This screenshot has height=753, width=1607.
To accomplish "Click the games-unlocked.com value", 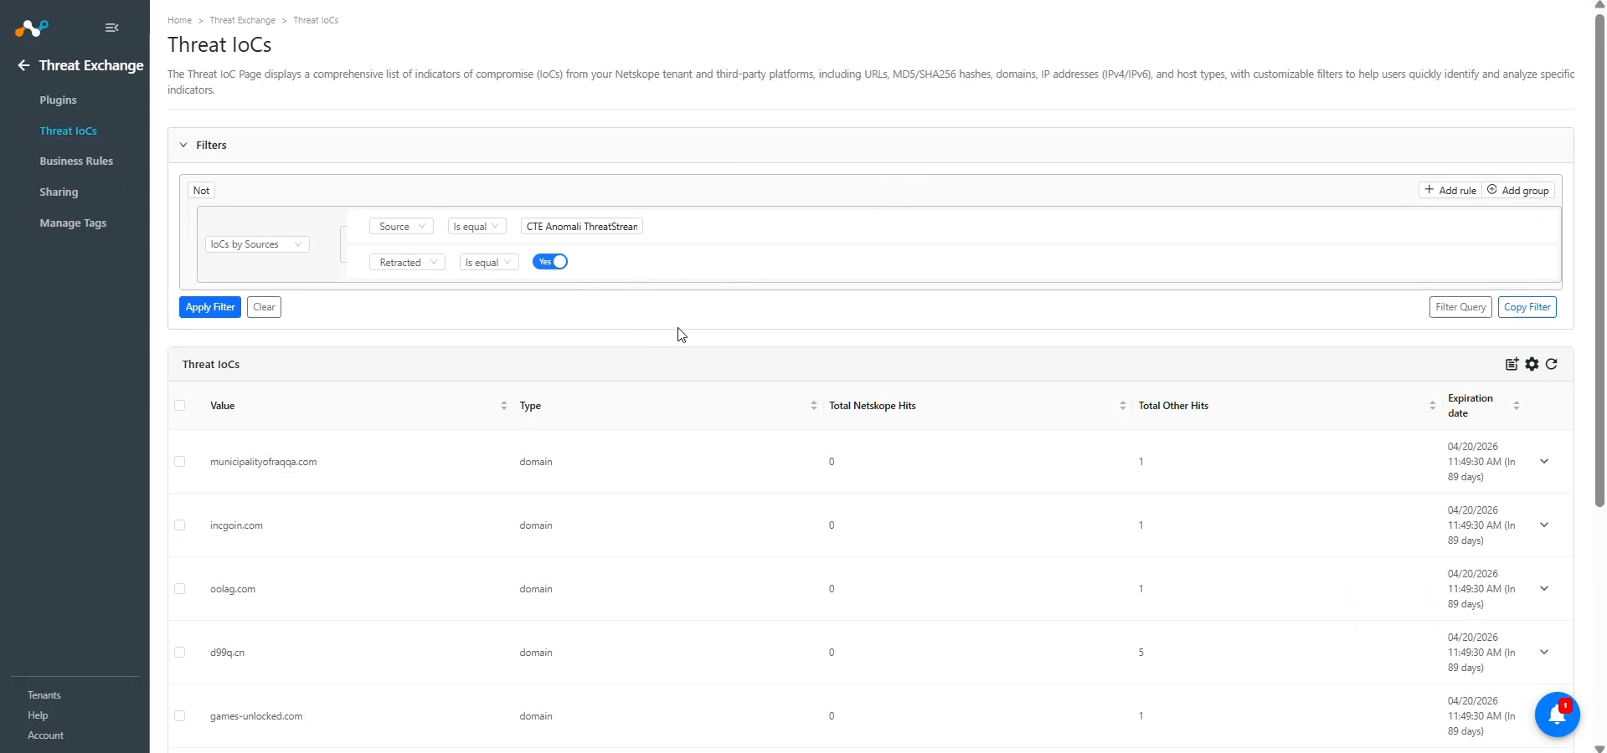I will click(256, 716).
